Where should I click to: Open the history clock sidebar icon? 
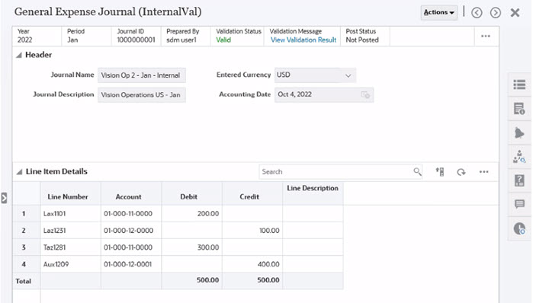tap(519, 228)
